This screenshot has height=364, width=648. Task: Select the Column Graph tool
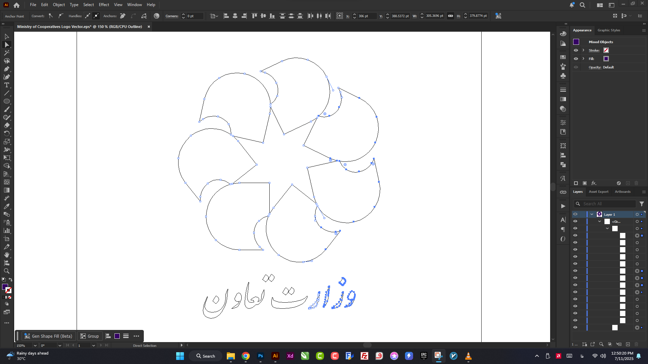click(7, 231)
